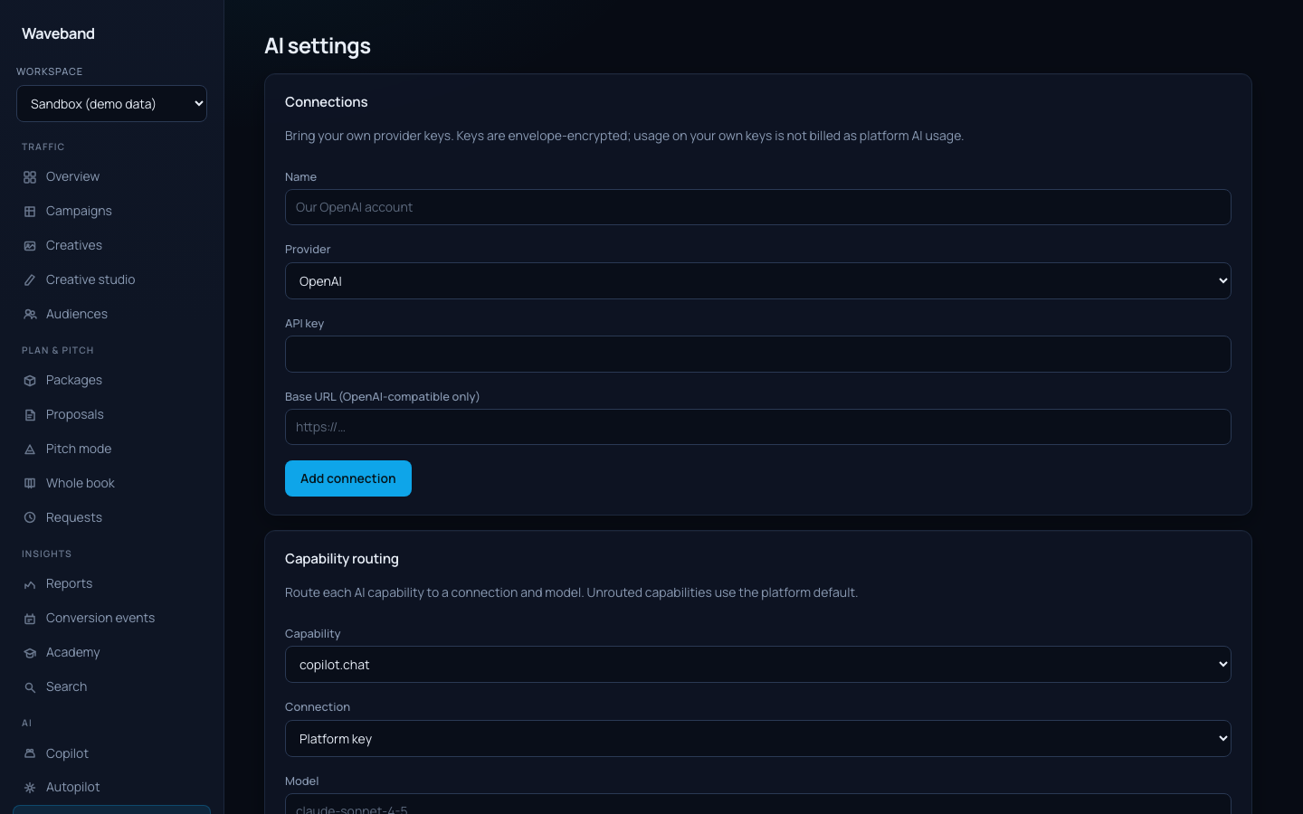Click the Packages box icon
1303x814 pixels.
click(30, 381)
